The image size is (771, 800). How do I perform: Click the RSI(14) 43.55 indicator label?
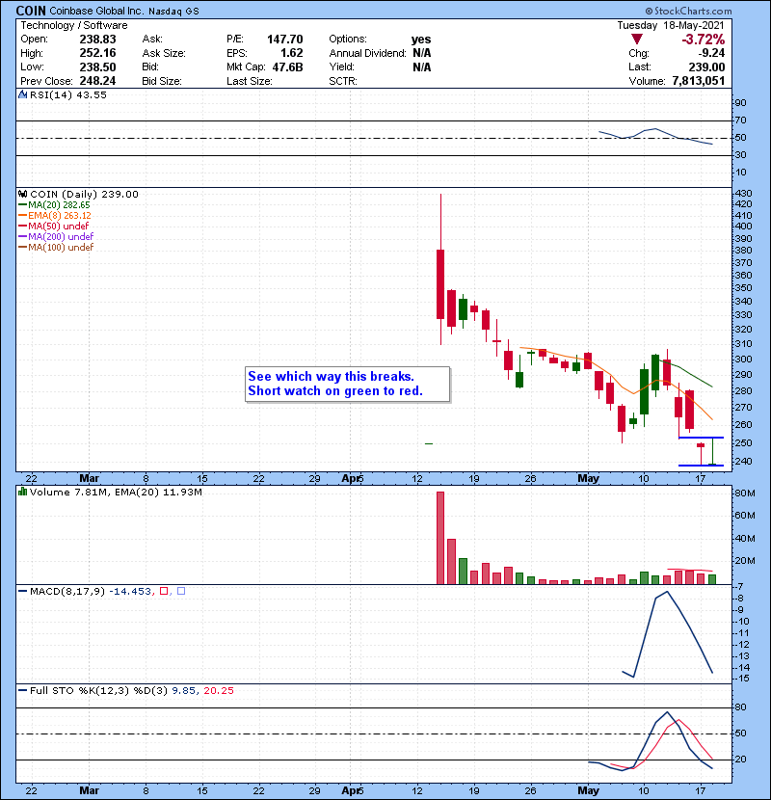(67, 94)
